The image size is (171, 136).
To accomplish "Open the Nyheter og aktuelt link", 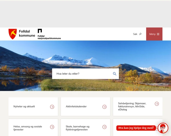I will click(x=24, y=107).
